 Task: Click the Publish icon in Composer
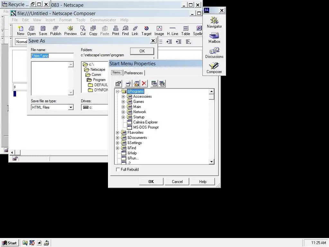coord(56,31)
